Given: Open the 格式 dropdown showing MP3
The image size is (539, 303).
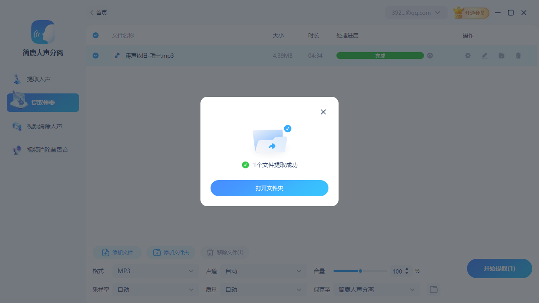Looking at the screenshot, I should [155, 271].
